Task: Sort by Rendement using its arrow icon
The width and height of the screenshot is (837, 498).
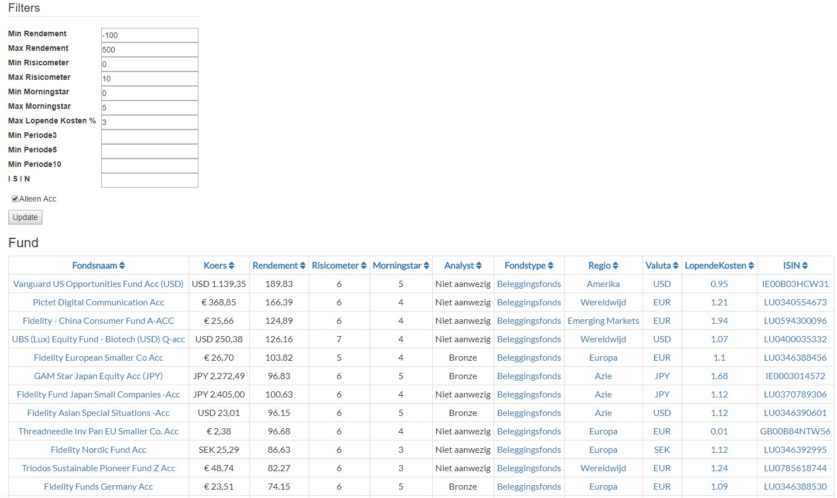Action: [x=302, y=266]
